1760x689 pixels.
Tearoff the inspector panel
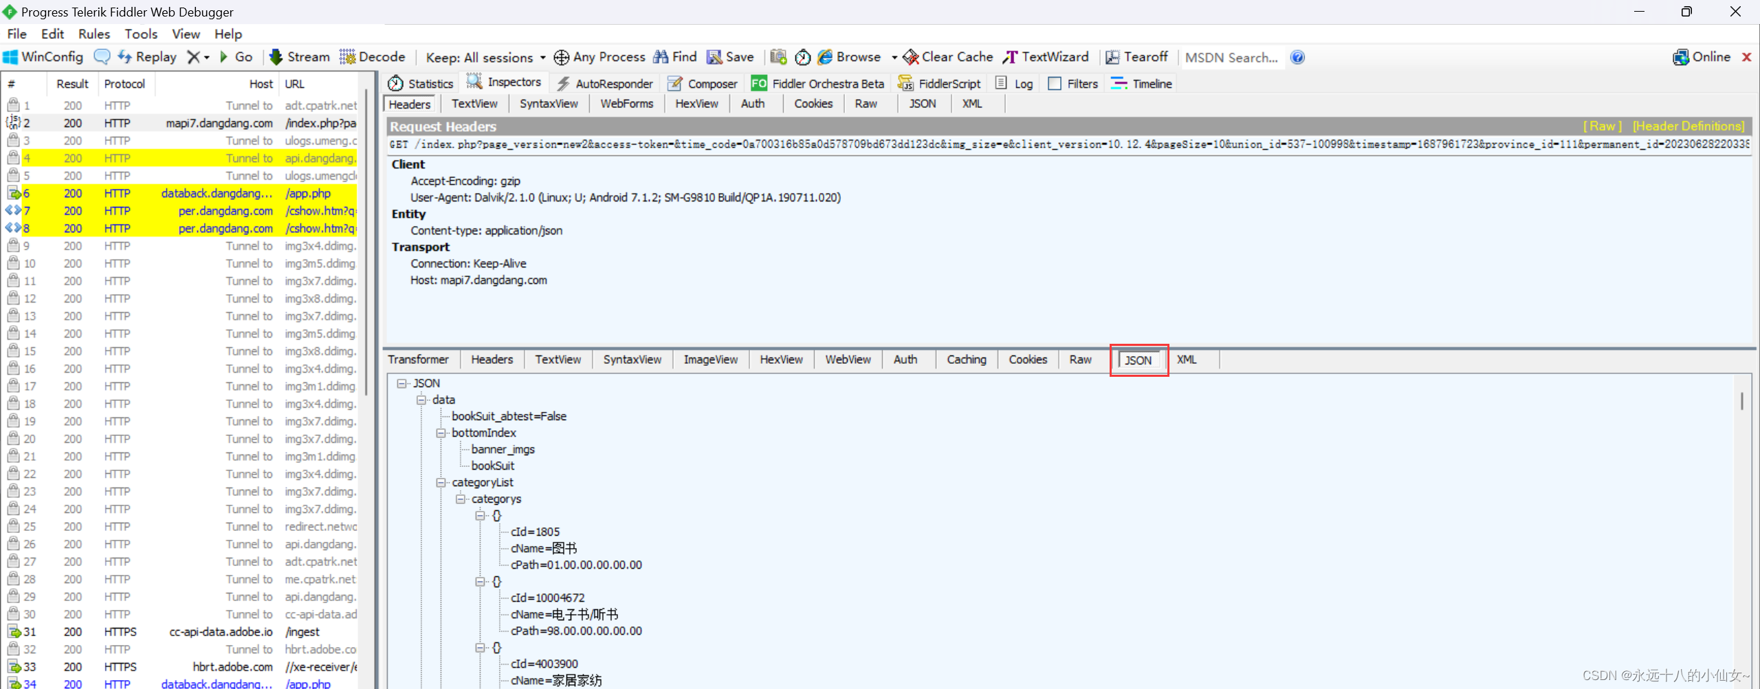(1136, 57)
